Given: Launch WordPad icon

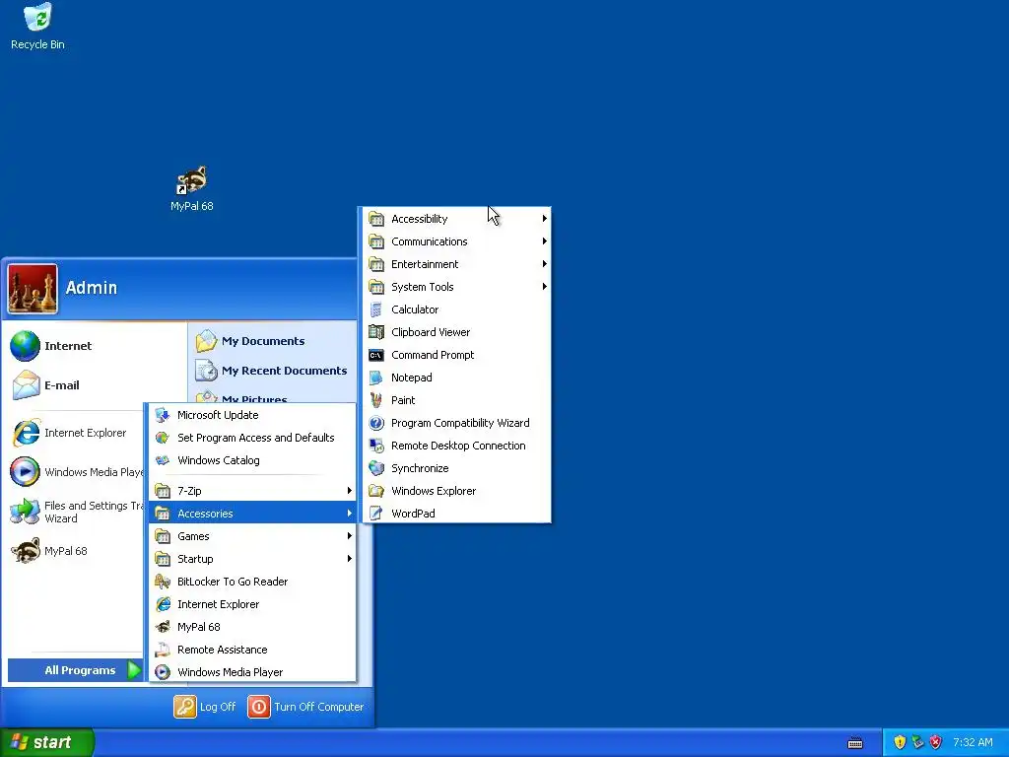Looking at the screenshot, I should click(x=376, y=514).
